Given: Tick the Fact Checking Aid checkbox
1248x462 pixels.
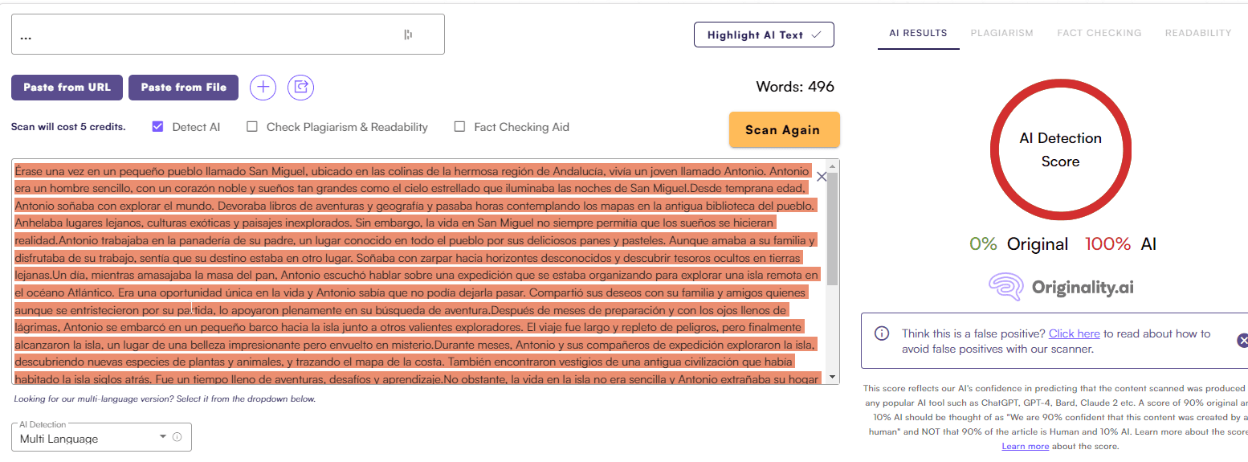Looking at the screenshot, I should coord(460,126).
